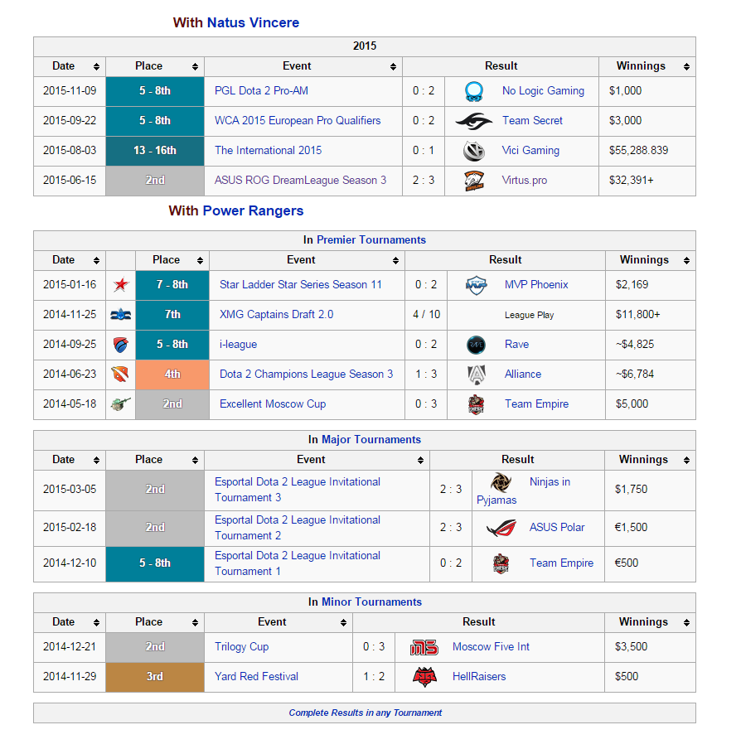Open ASUS ROG DreamLeague Season 3 link
The width and height of the screenshot is (741, 749).
coord(301,180)
